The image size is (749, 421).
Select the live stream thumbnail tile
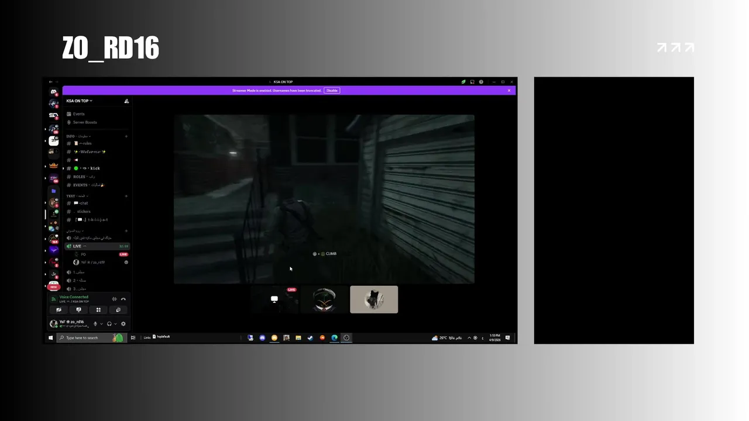tap(274, 299)
